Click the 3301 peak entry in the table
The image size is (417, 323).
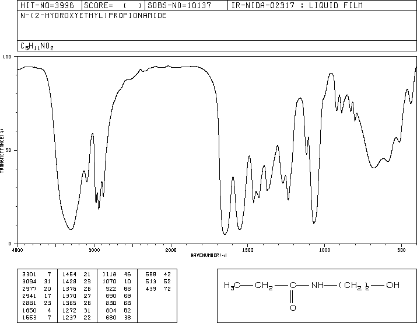37,275
